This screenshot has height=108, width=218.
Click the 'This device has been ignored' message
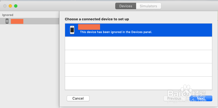(116, 32)
